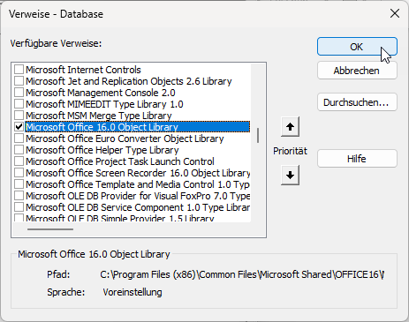Screen dimensions: 409x322
Task: Enable Microsoft Jet and Replication Objects 2.6 checkbox
Action: pyautogui.click(x=19, y=81)
